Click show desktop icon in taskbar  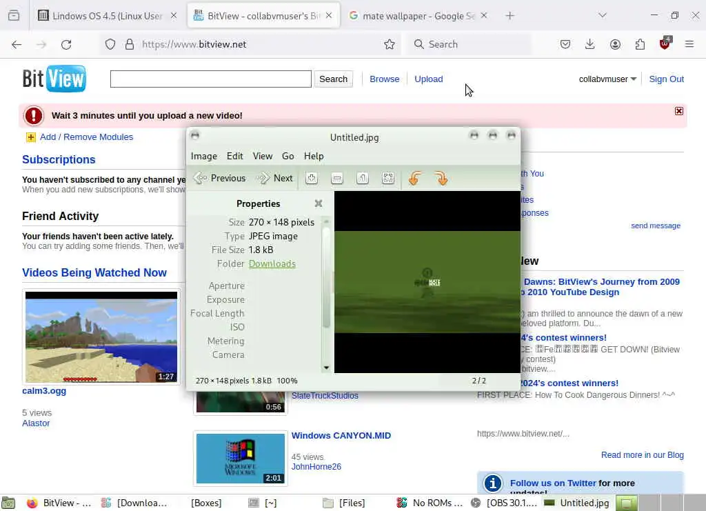tap(8, 503)
